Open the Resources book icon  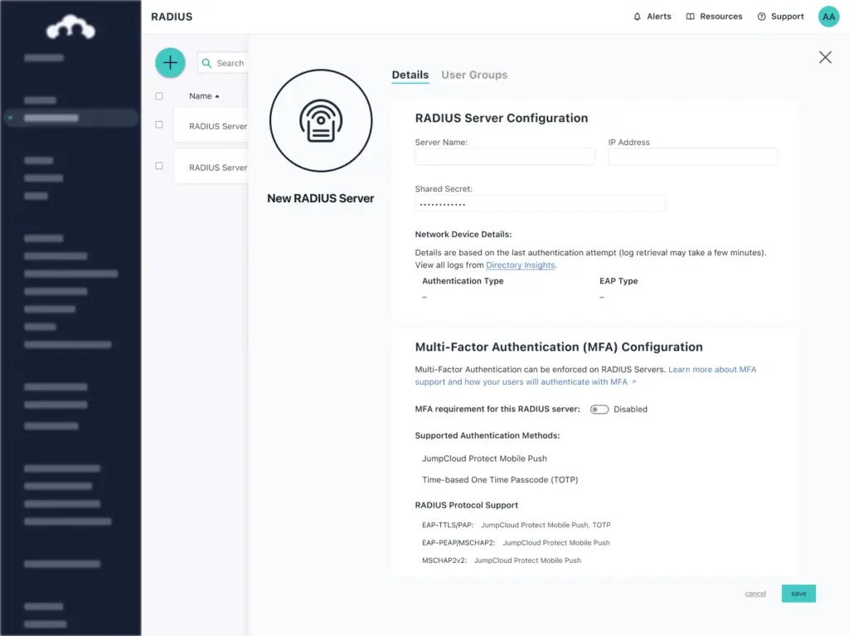tap(691, 17)
